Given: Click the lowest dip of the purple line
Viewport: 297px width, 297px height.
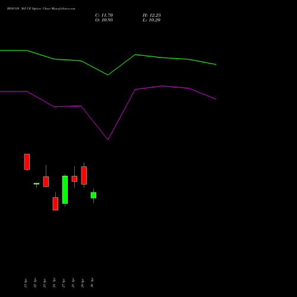Looking at the screenshot, I should click(x=108, y=140).
